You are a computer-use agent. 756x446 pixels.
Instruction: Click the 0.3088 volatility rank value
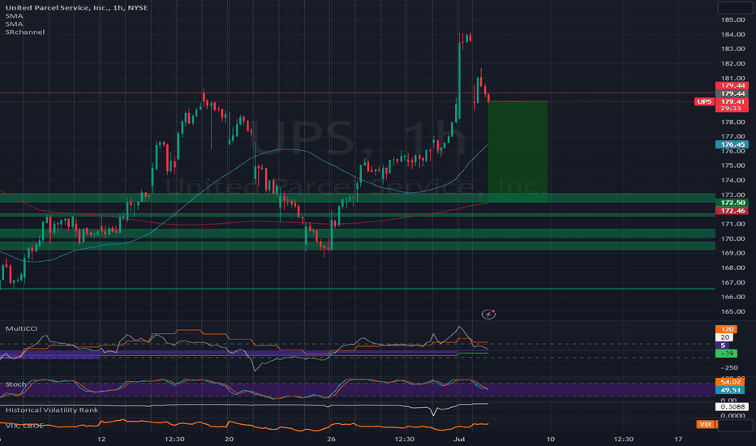click(732, 407)
